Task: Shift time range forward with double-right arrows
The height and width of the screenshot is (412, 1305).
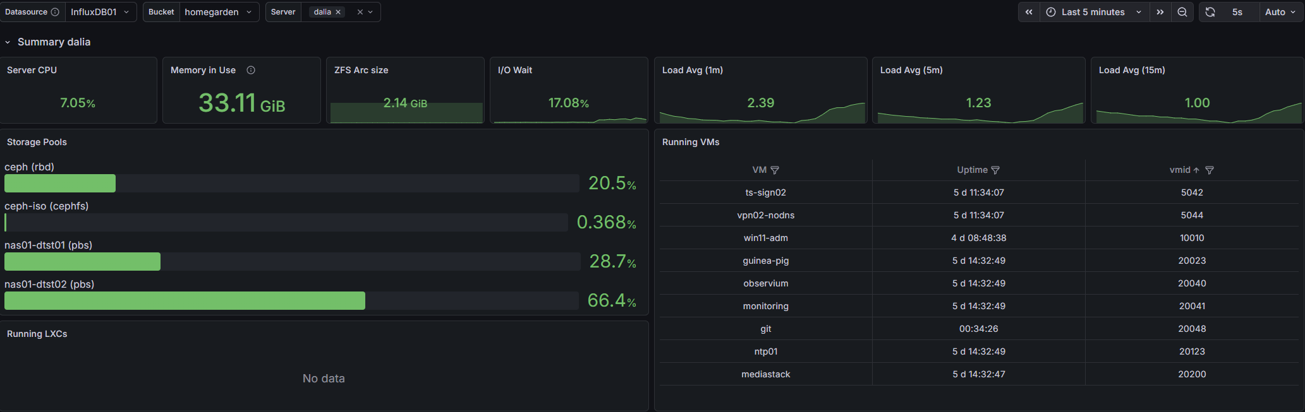Action: coord(1160,12)
